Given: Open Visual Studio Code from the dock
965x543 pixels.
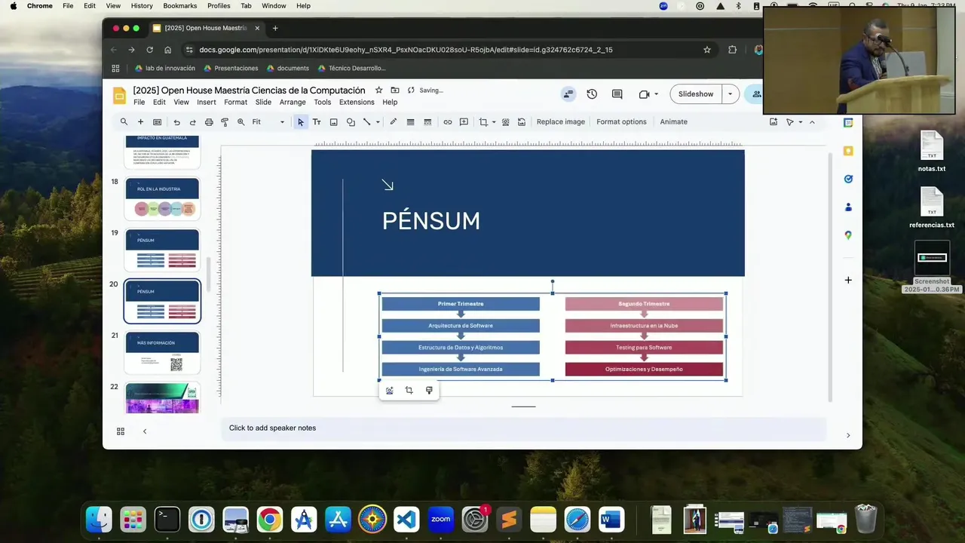Looking at the screenshot, I should click(406, 519).
